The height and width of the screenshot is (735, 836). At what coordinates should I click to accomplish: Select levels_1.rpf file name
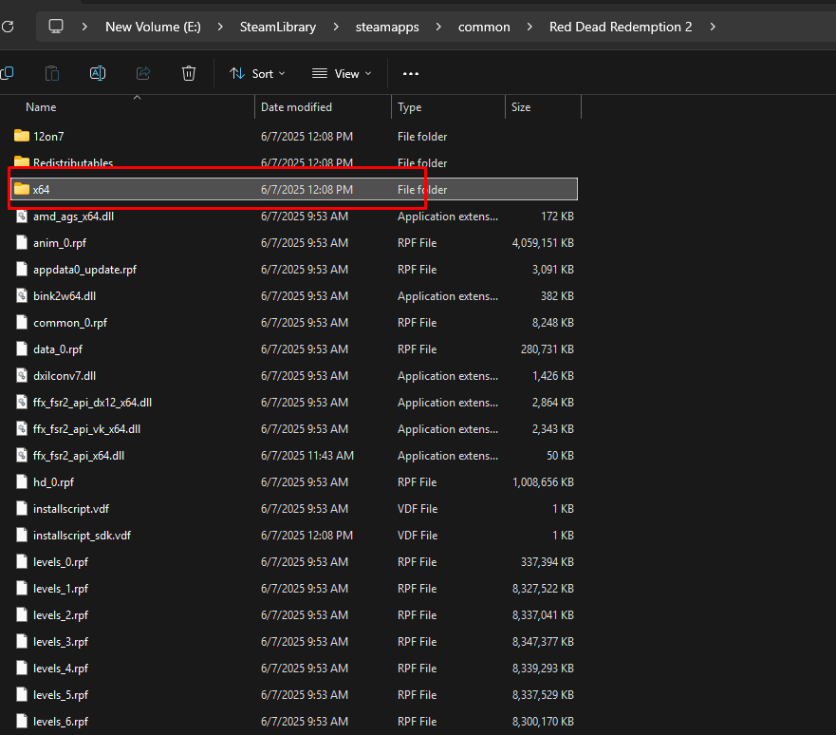(61, 589)
